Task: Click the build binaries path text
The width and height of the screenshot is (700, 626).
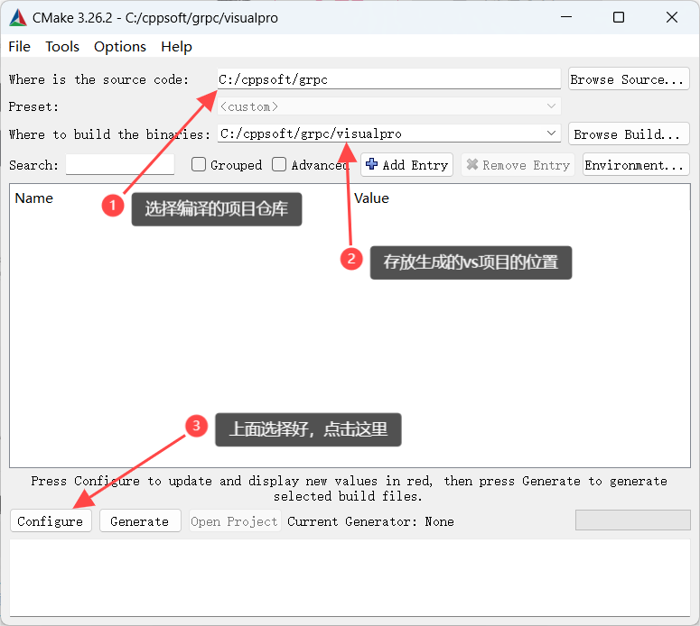Action: coord(311,133)
